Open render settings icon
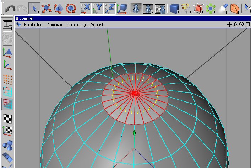Viewport: 251px width, 168px height. (x=160, y=8)
